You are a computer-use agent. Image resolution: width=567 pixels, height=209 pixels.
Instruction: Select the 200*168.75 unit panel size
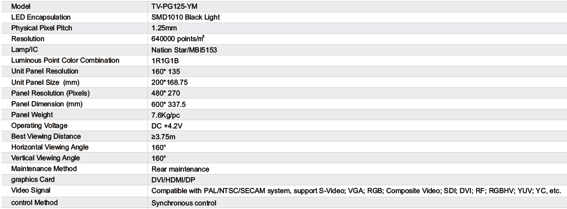(169, 82)
